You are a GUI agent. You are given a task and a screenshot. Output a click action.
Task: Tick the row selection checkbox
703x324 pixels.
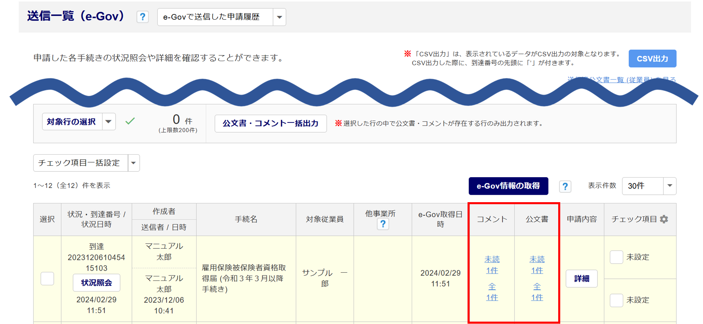[x=47, y=278]
